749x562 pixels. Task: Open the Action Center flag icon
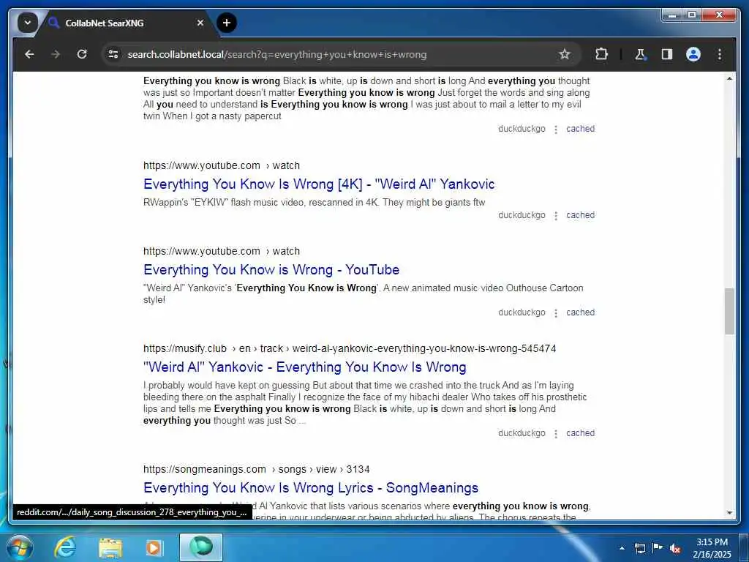click(x=658, y=547)
